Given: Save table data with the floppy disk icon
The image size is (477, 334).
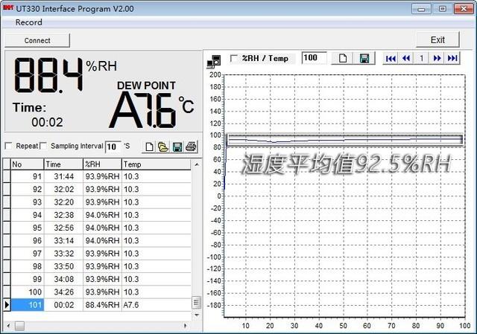Looking at the screenshot, I should [x=177, y=147].
